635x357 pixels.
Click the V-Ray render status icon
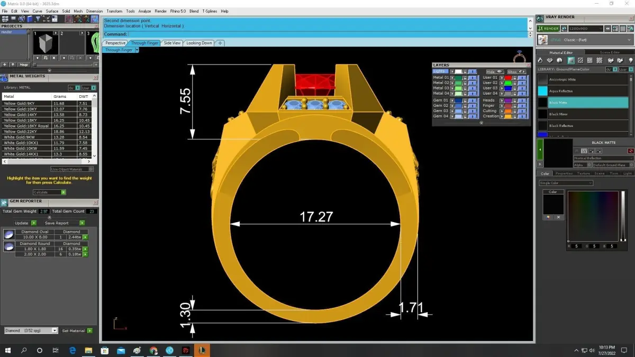[540, 19]
